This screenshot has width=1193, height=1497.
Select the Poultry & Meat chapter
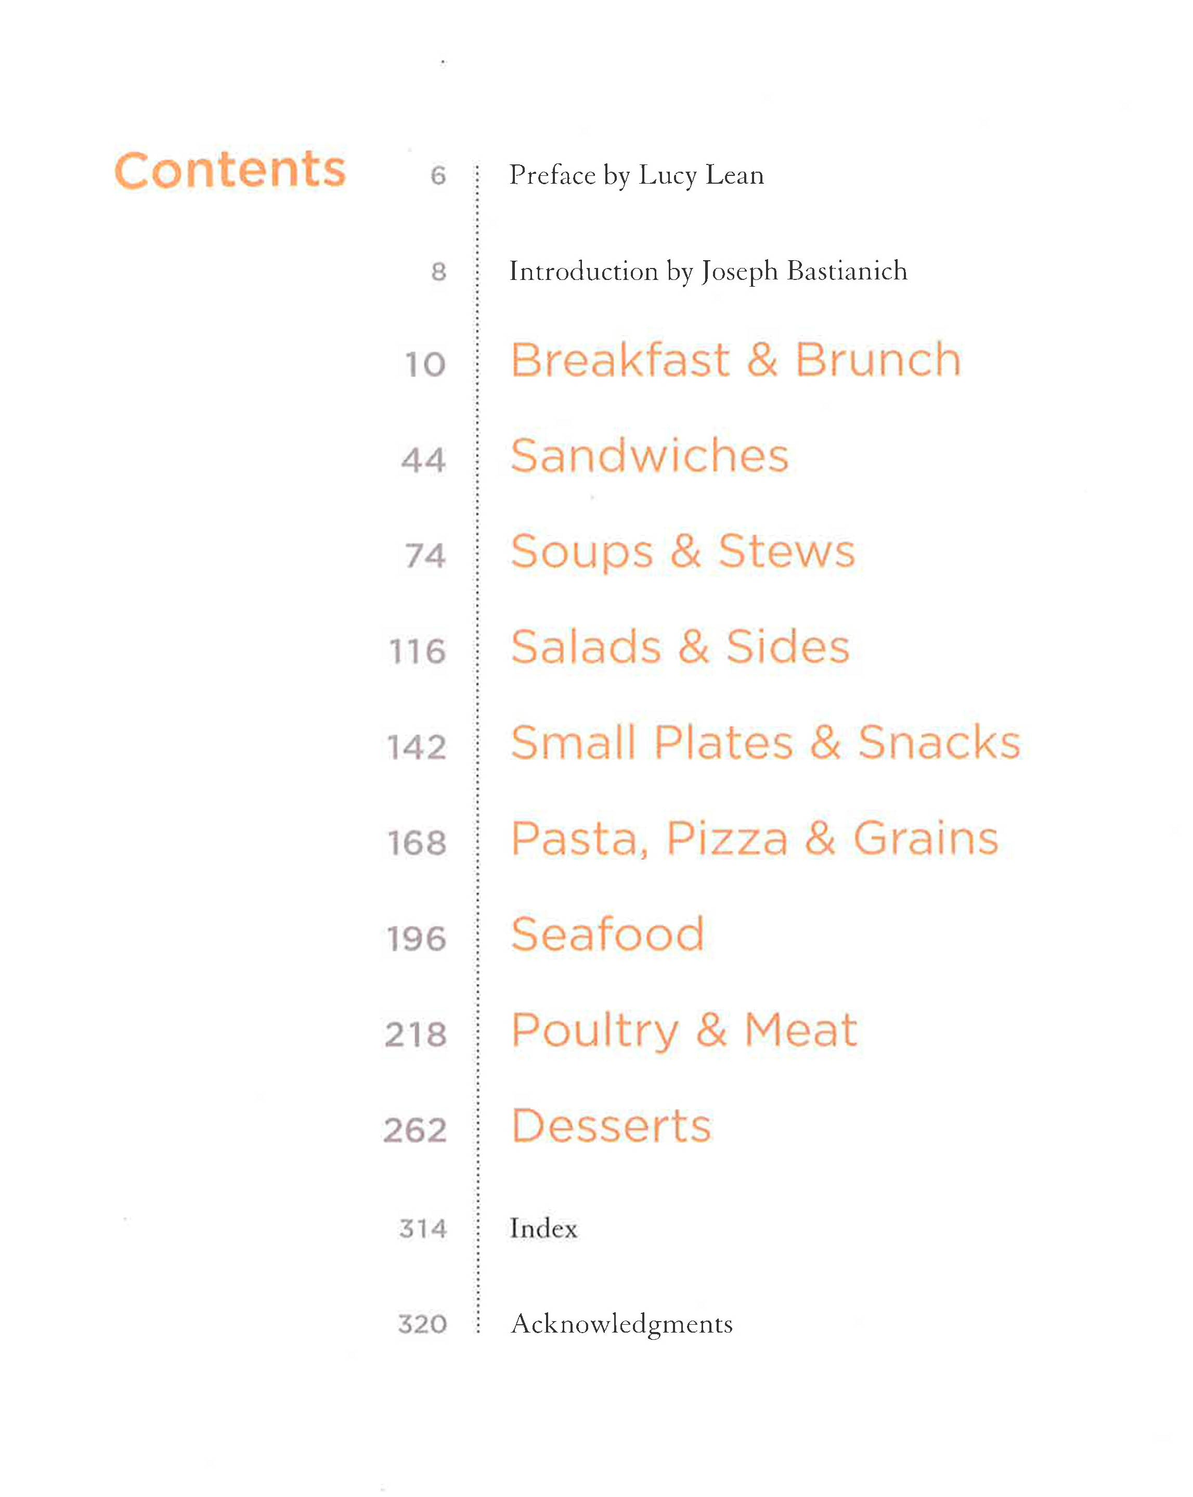(x=683, y=1030)
